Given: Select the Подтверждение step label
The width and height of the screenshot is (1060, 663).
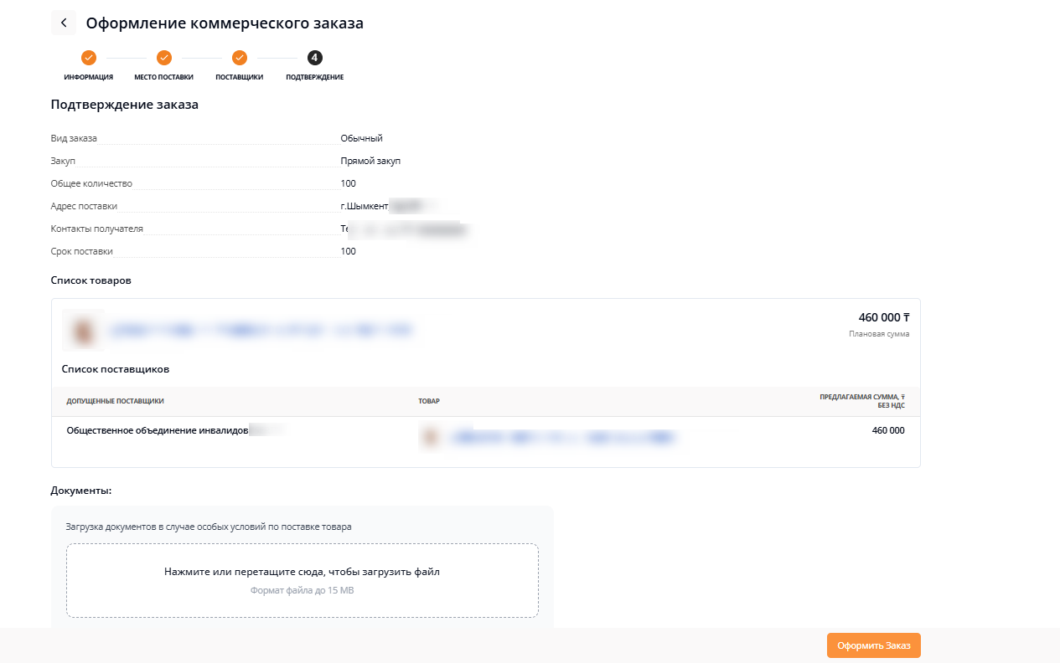Looking at the screenshot, I should [x=314, y=77].
